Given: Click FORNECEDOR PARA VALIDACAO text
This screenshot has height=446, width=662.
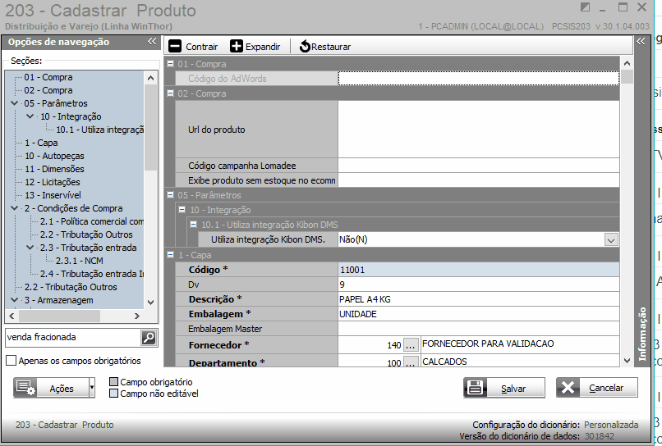Looking at the screenshot, I should pos(488,344).
